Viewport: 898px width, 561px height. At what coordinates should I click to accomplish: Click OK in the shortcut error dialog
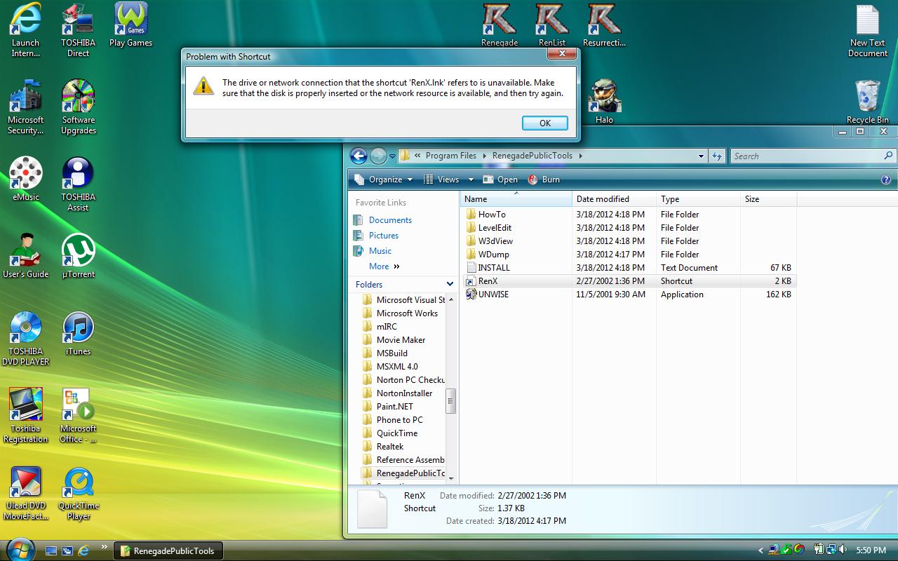544,123
